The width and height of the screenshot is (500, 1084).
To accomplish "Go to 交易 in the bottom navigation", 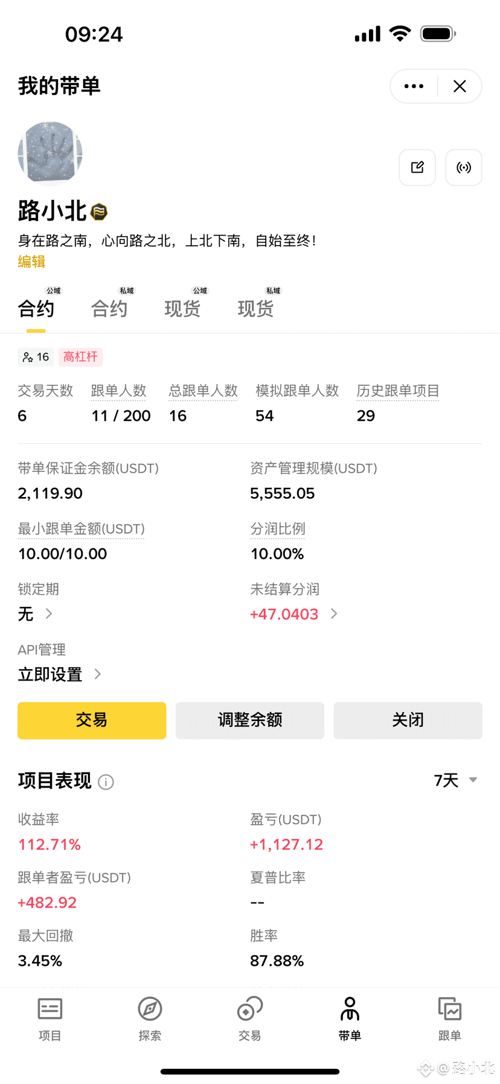I will [x=250, y=1019].
